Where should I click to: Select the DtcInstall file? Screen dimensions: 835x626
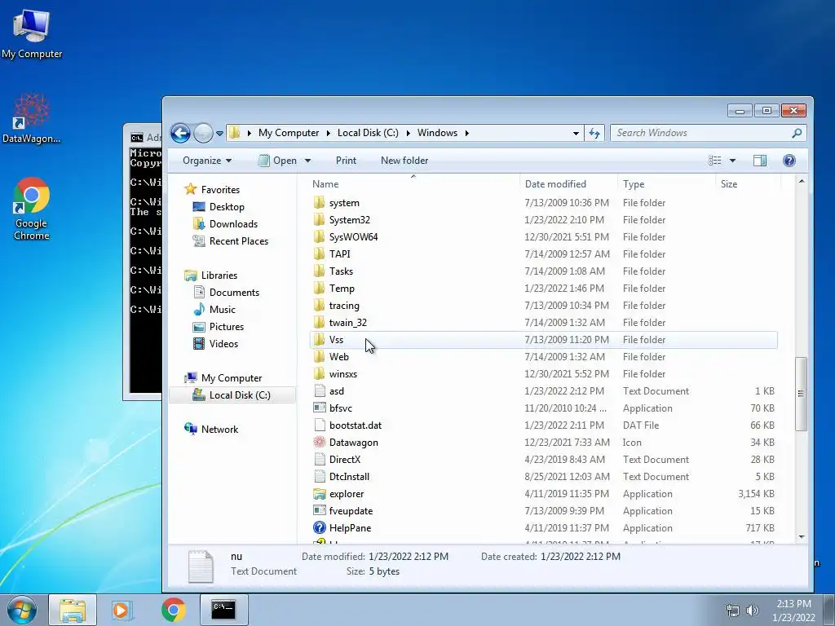point(349,476)
